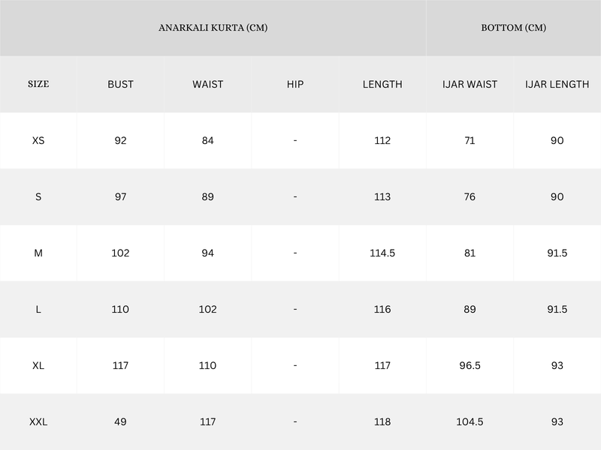Select bust value 92 for XS
Image resolution: width=601 pixels, height=450 pixels.
point(120,140)
